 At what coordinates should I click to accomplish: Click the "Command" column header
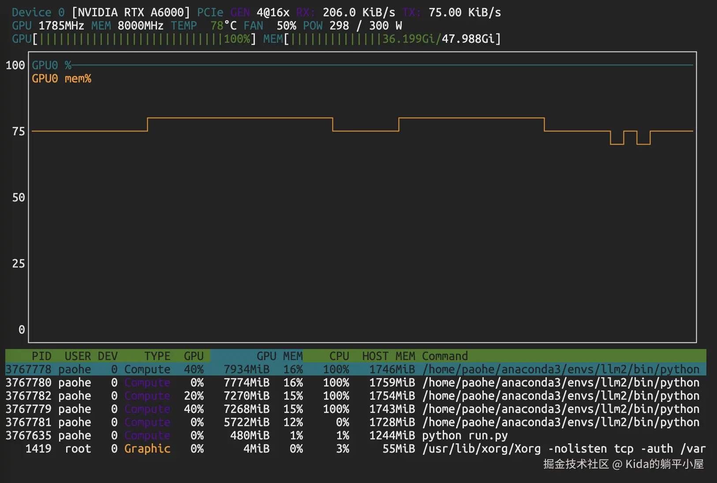point(445,356)
